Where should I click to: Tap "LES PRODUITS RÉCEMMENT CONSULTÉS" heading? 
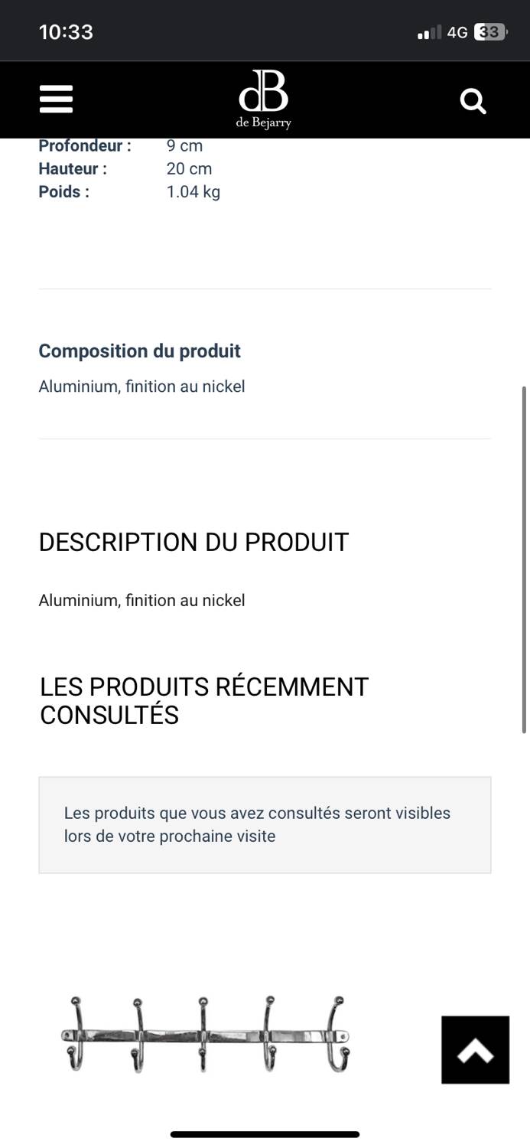(204, 700)
